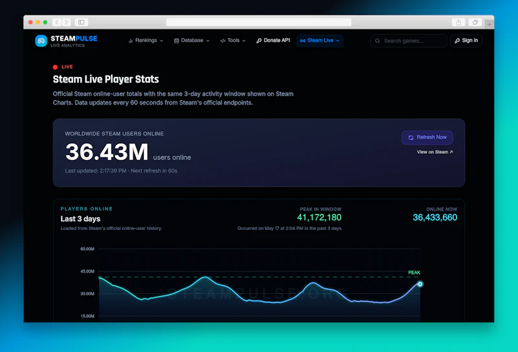Click the 30.00M y-axis label
The height and width of the screenshot is (352, 518).
[87, 294]
